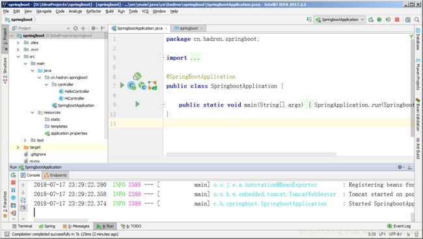The width and height of the screenshot is (423, 239).
Task: Click Scroll from Source icon in Project panel
Action: click(x=75, y=29)
